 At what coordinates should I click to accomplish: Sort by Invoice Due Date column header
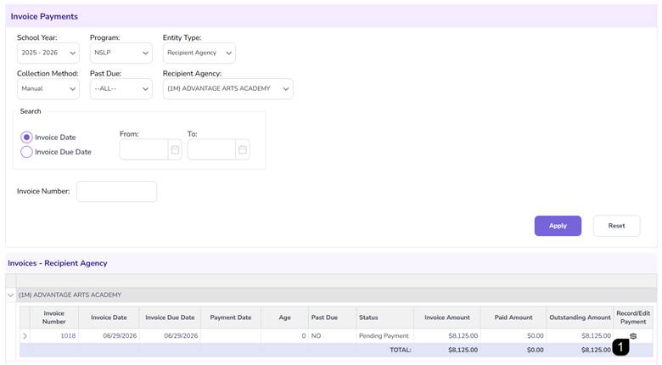tap(170, 317)
